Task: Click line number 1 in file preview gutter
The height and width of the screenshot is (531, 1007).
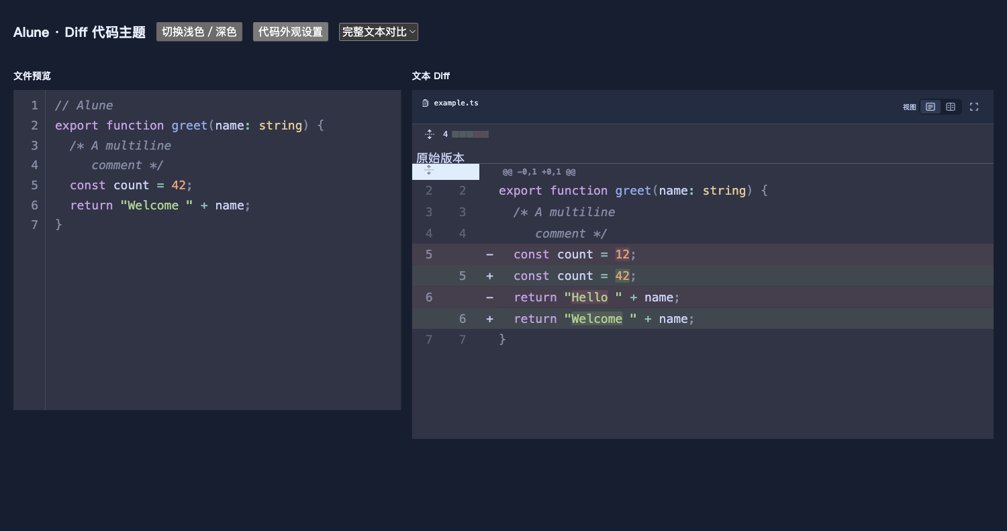Action: [34, 105]
